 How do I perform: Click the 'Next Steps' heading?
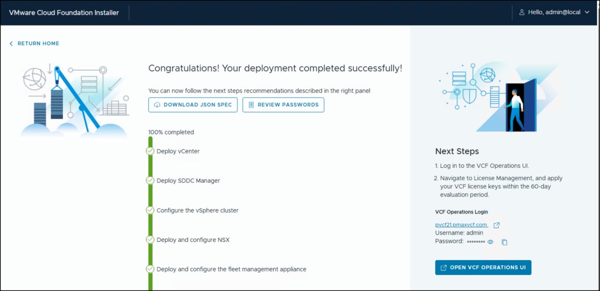tap(457, 151)
